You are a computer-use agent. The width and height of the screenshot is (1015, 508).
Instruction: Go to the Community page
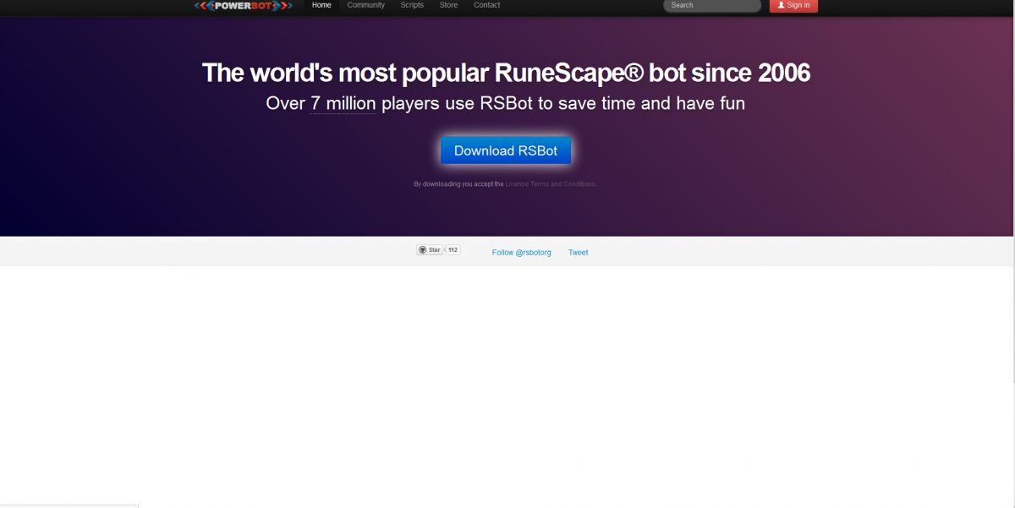tap(365, 5)
